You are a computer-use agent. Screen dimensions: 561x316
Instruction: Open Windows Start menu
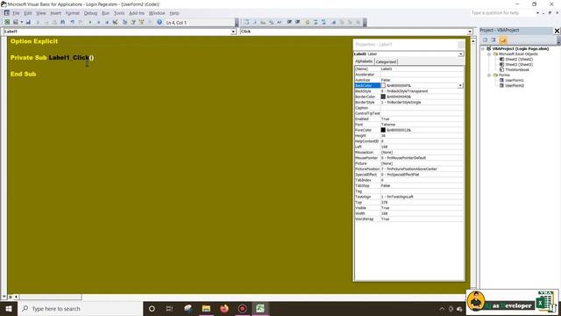pos(9,308)
